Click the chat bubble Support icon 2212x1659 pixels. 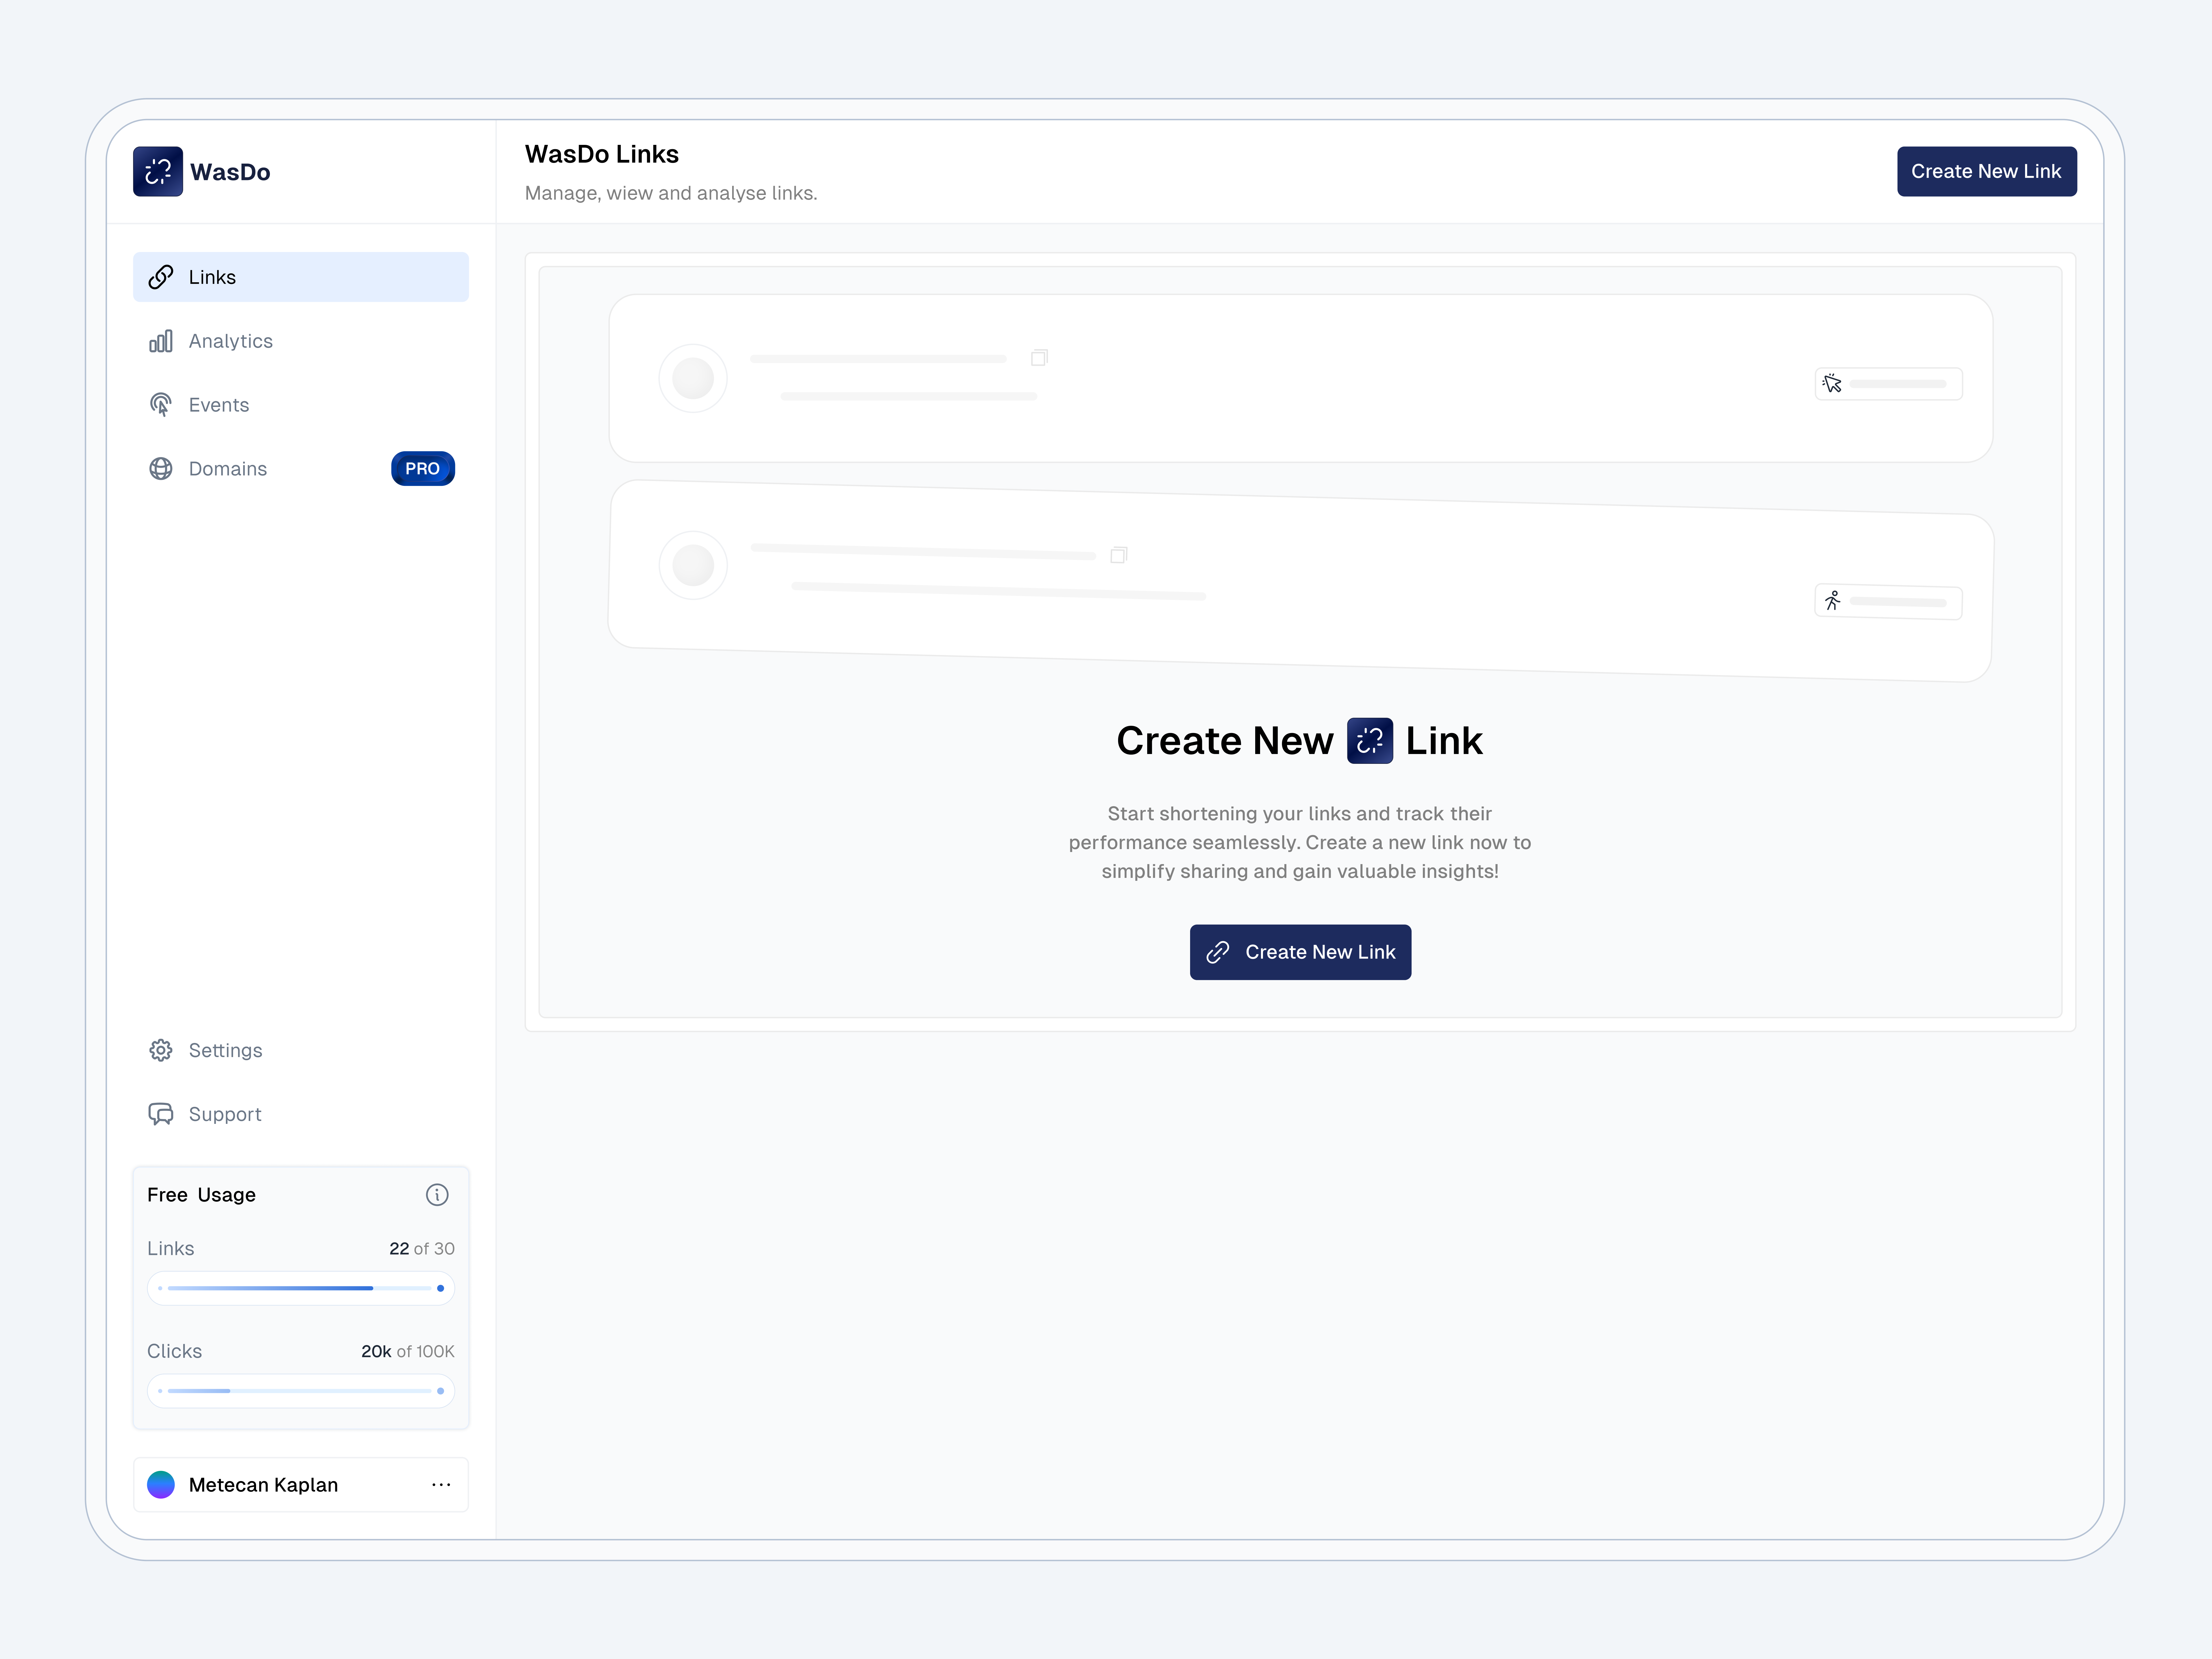pos(161,1114)
